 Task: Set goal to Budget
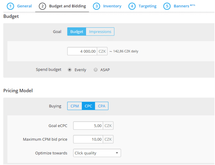(76, 32)
